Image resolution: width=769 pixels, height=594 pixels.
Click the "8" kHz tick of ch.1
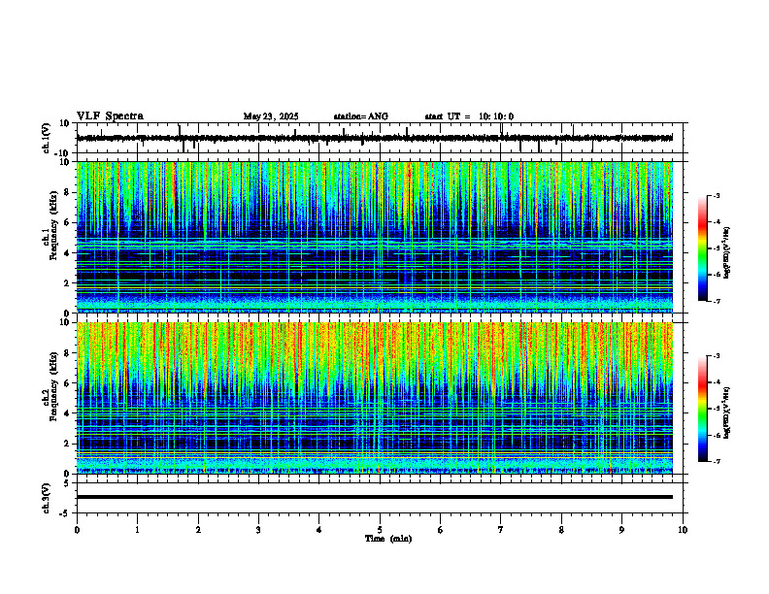pos(68,192)
